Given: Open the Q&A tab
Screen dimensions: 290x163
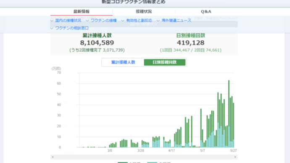Looking at the screenshot, I should pos(206,11).
